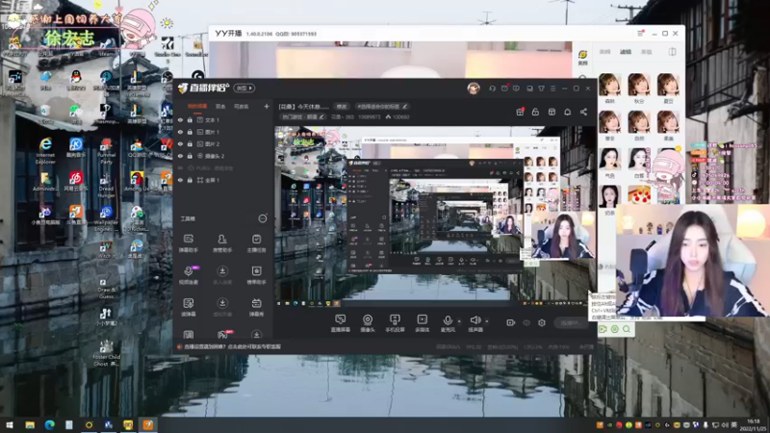Mute the 麦克风 microphone icon
The image size is (770, 433).
pos(448,320)
